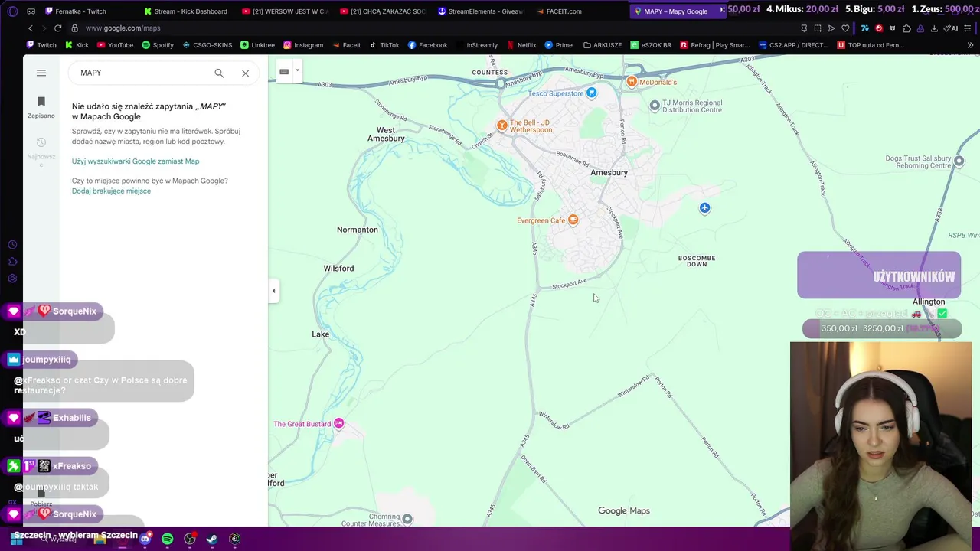Click the magnifier icon in the search box
The width and height of the screenshot is (980, 551).
(x=219, y=73)
